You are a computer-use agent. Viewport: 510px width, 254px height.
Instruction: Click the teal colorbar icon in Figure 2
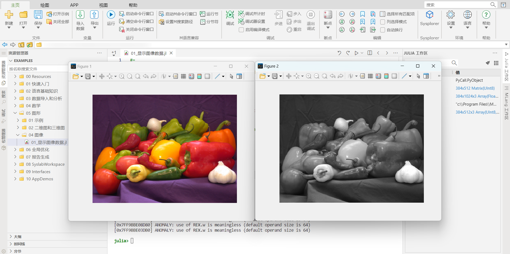click(386, 76)
